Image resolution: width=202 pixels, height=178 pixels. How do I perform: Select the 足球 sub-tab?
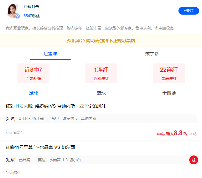(33, 93)
